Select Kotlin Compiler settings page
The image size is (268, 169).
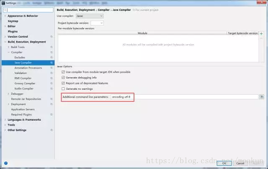pos(24,88)
